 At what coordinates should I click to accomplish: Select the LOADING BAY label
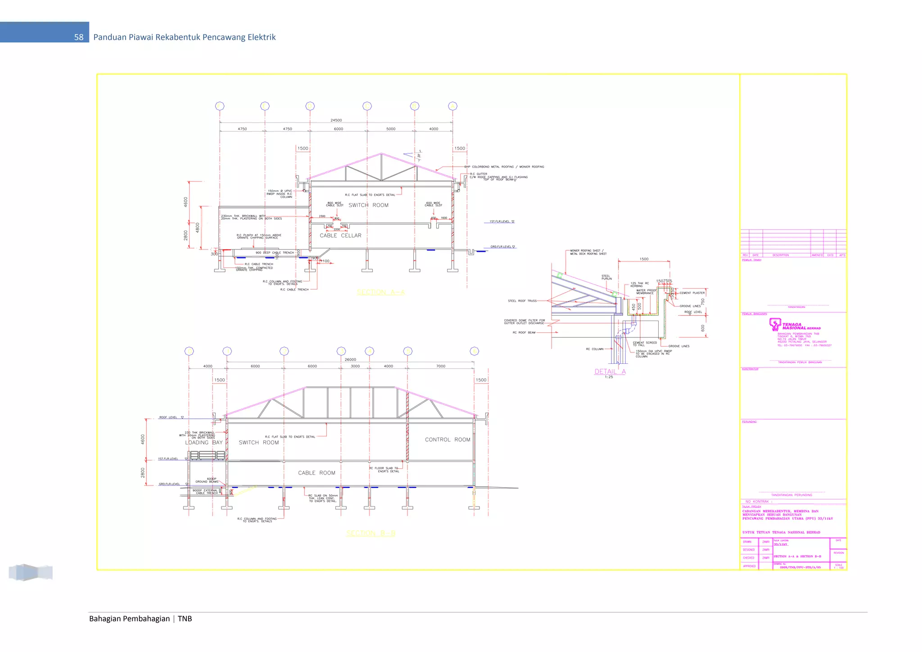pos(204,443)
